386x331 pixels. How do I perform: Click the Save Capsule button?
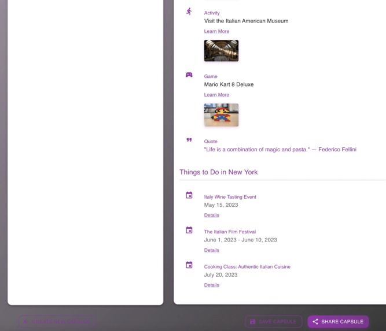(x=273, y=321)
